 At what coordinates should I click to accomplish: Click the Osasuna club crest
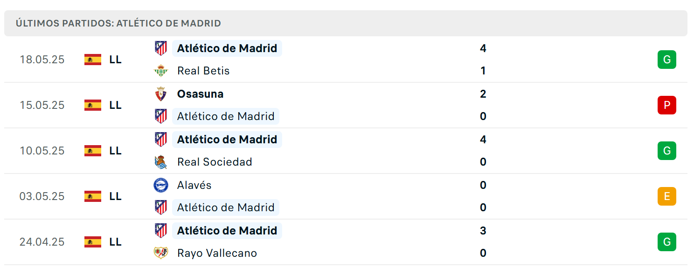pos(160,94)
